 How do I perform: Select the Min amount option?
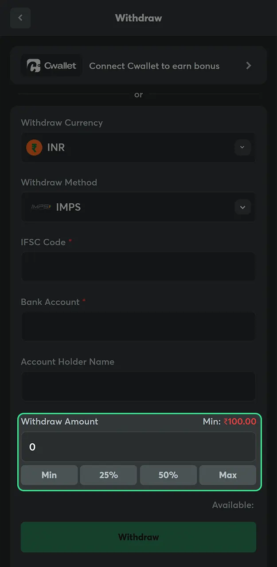(x=49, y=475)
